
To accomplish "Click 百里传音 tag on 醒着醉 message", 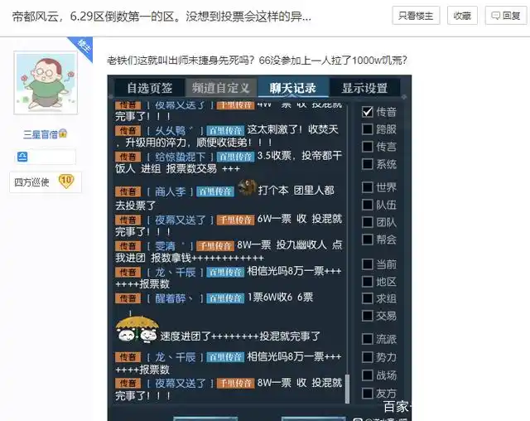I will 225,298.
